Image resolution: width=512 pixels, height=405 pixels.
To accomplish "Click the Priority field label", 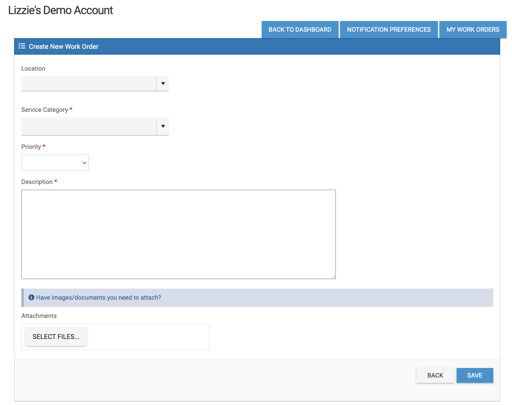I will pos(31,147).
